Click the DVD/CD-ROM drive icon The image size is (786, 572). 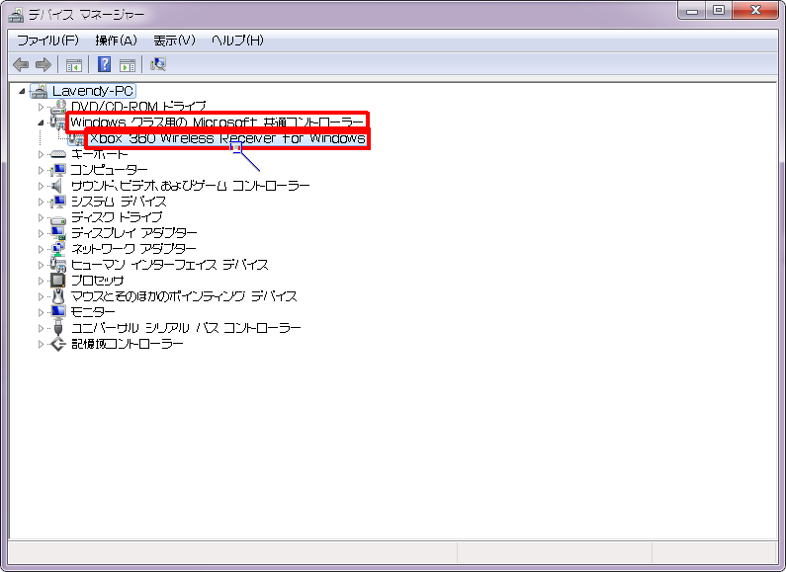click(x=58, y=106)
